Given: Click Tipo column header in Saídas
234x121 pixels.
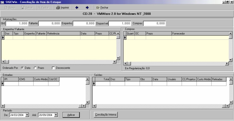Looking at the screenshot, I should tap(132, 79).
